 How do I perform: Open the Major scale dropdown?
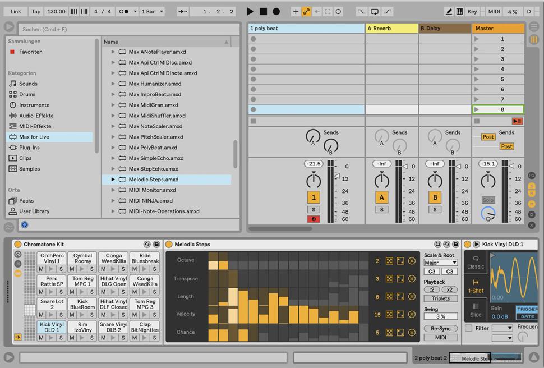click(x=440, y=263)
